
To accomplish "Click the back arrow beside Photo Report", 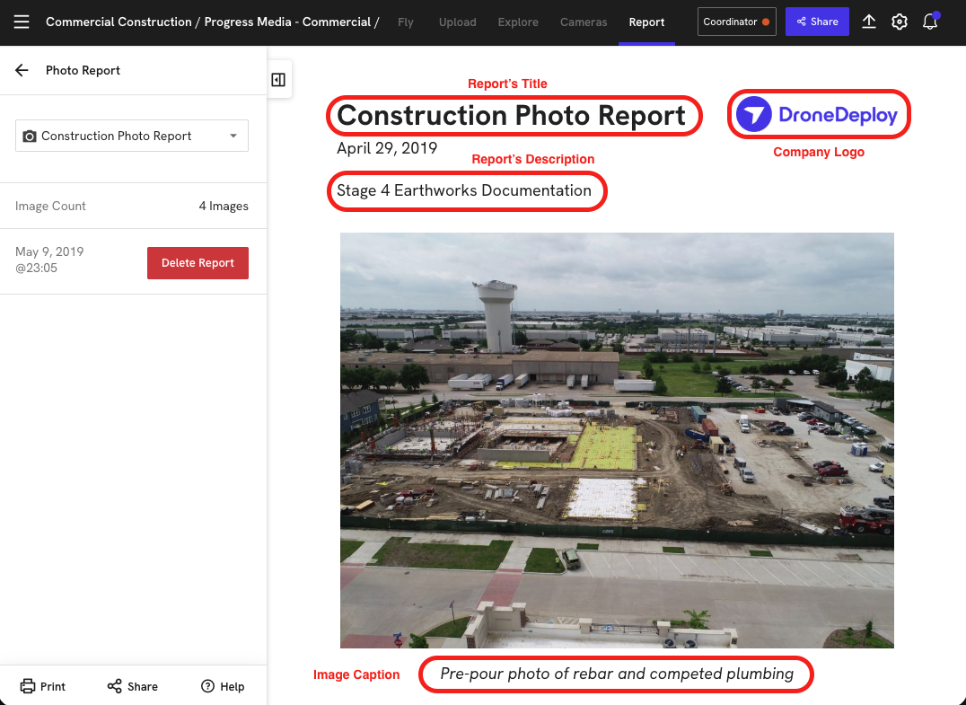I will point(22,70).
